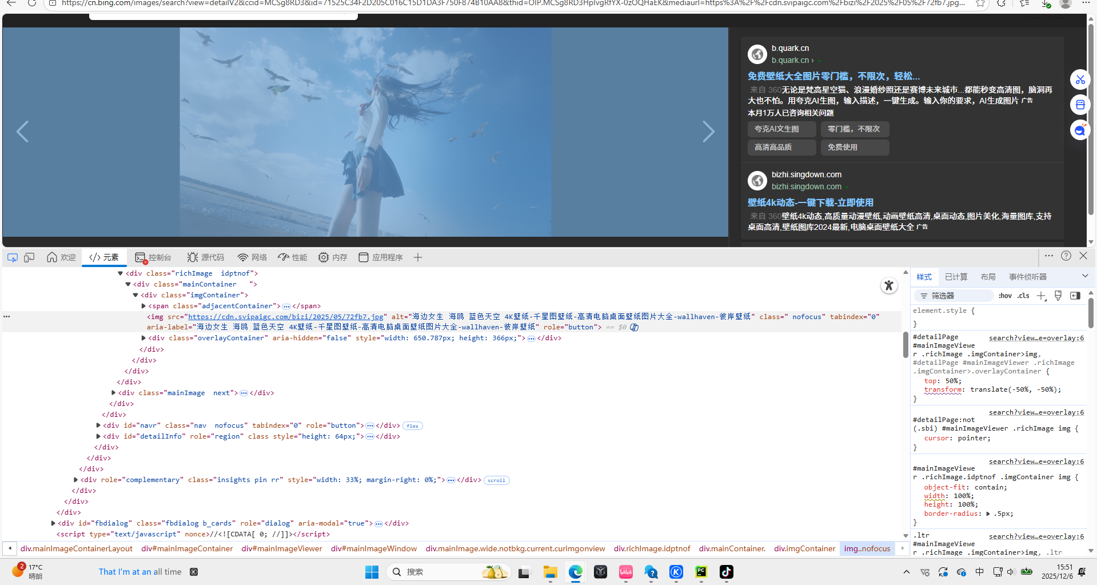Open accessibility shortcut icon in Elements panel
Image resolution: width=1097 pixels, height=585 pixels.
point(888,285)
